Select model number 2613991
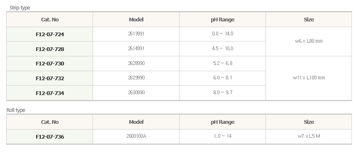Viewport: 361px width, 153px height. point(136,34)
